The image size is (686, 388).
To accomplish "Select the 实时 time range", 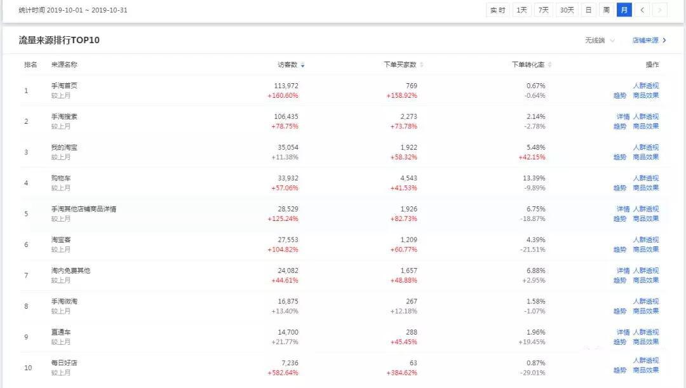I will coord(498,10).
